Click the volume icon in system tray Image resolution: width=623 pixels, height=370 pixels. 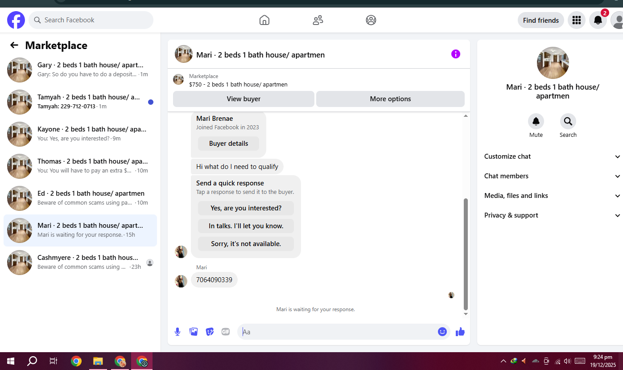(567, 361)
